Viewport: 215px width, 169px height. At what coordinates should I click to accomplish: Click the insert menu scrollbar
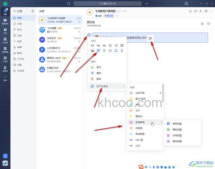point(163,93)
